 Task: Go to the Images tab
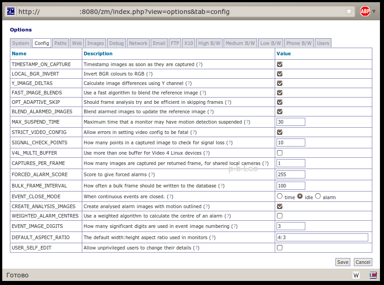95,43
